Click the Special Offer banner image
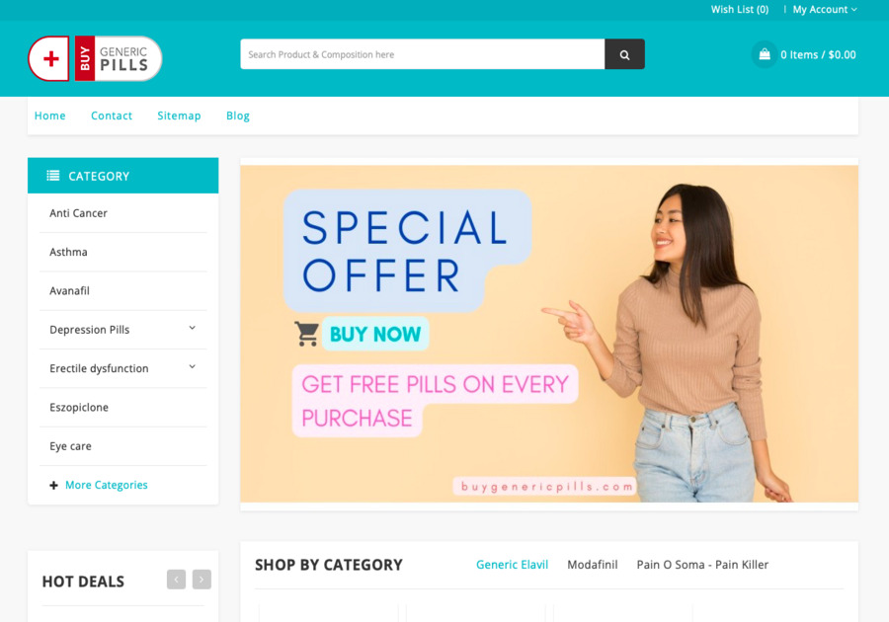This screenshot has height=622, width=889. (549, 334)
